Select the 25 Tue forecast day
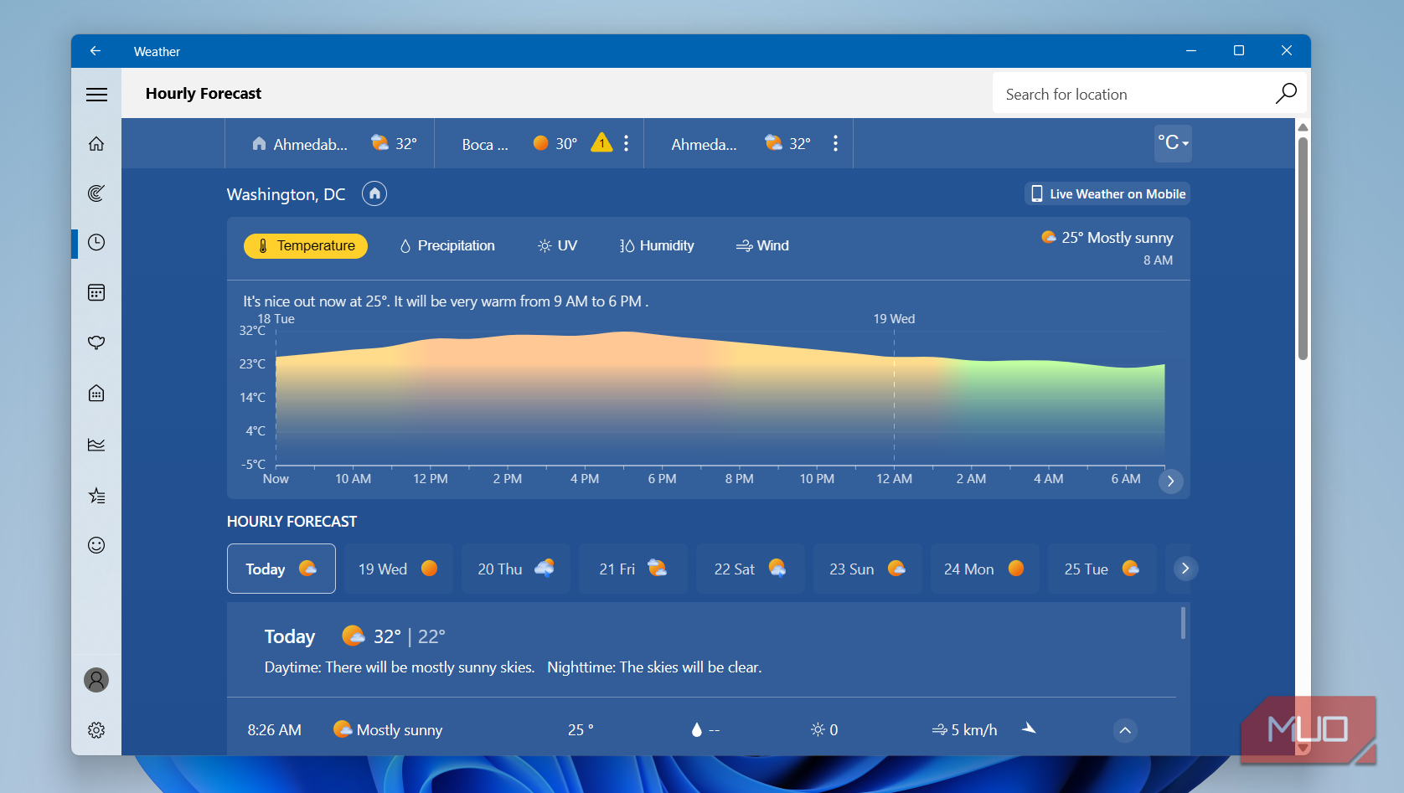The width and height of the screenshot is (1404, 793). pyautogui.click(x=1102, y=569)
